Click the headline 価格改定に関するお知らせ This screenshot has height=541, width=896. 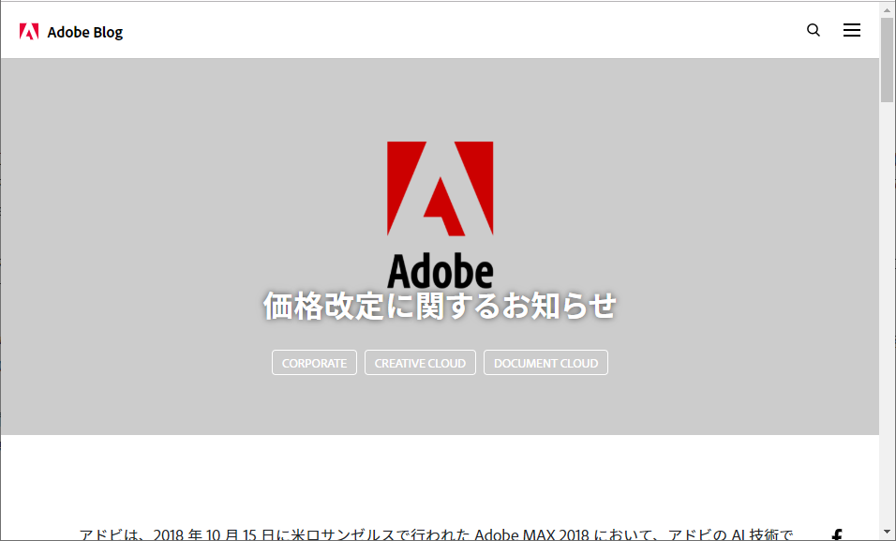pyautogui.click(x=440, y=306)
